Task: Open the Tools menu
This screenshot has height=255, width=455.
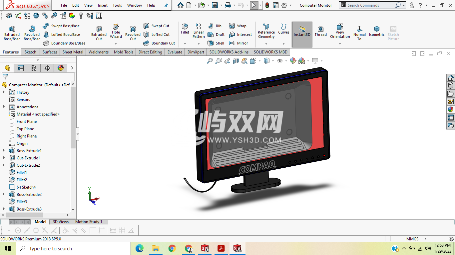Action: [x=117, y=5]
